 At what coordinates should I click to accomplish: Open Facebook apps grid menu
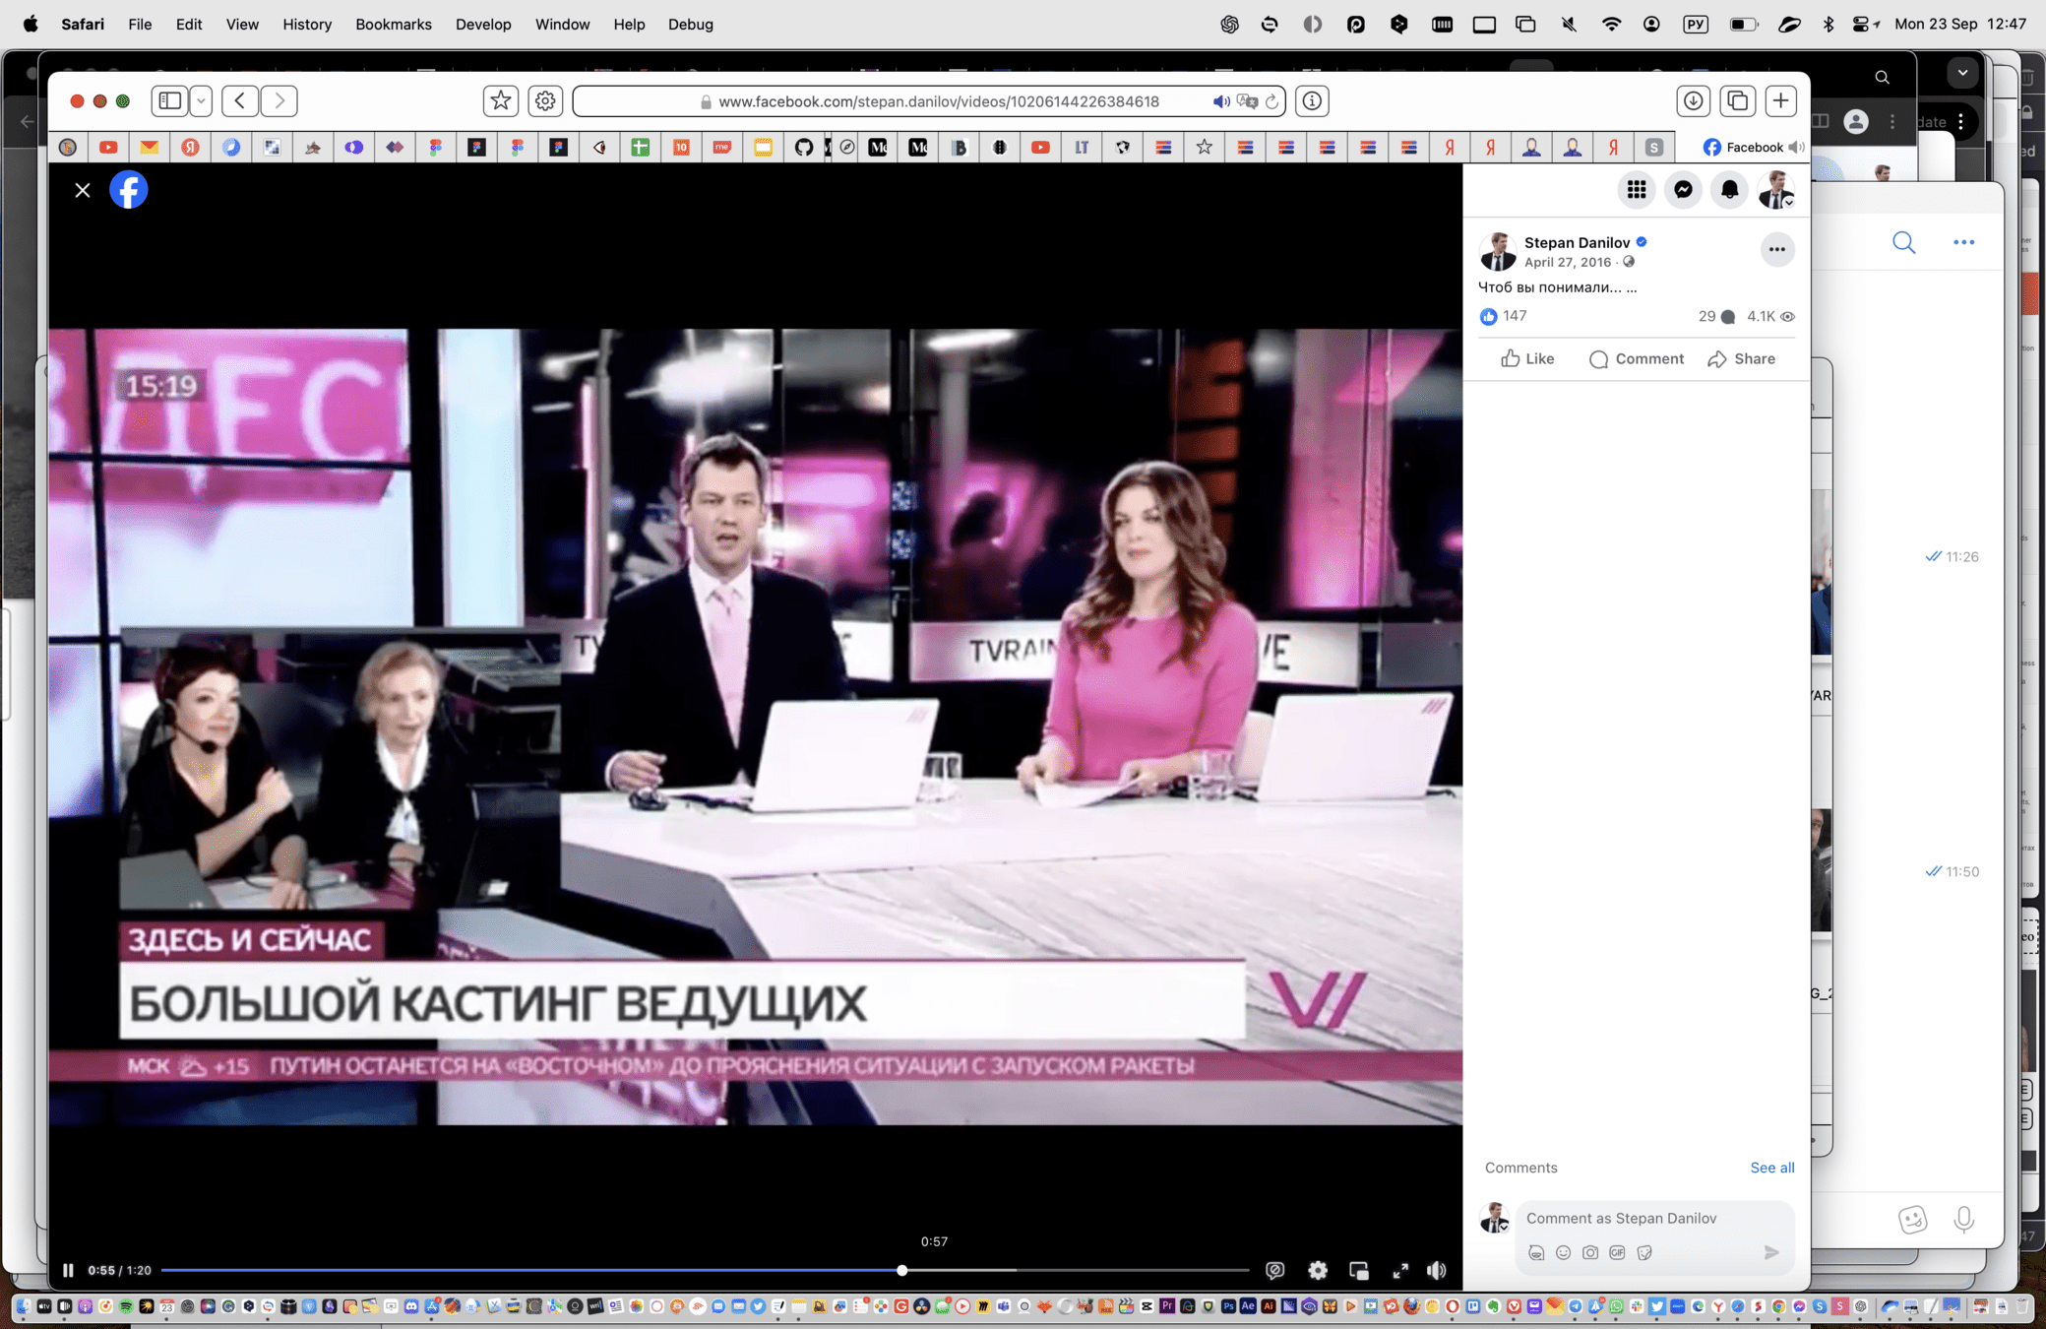tap(1637, 190)
